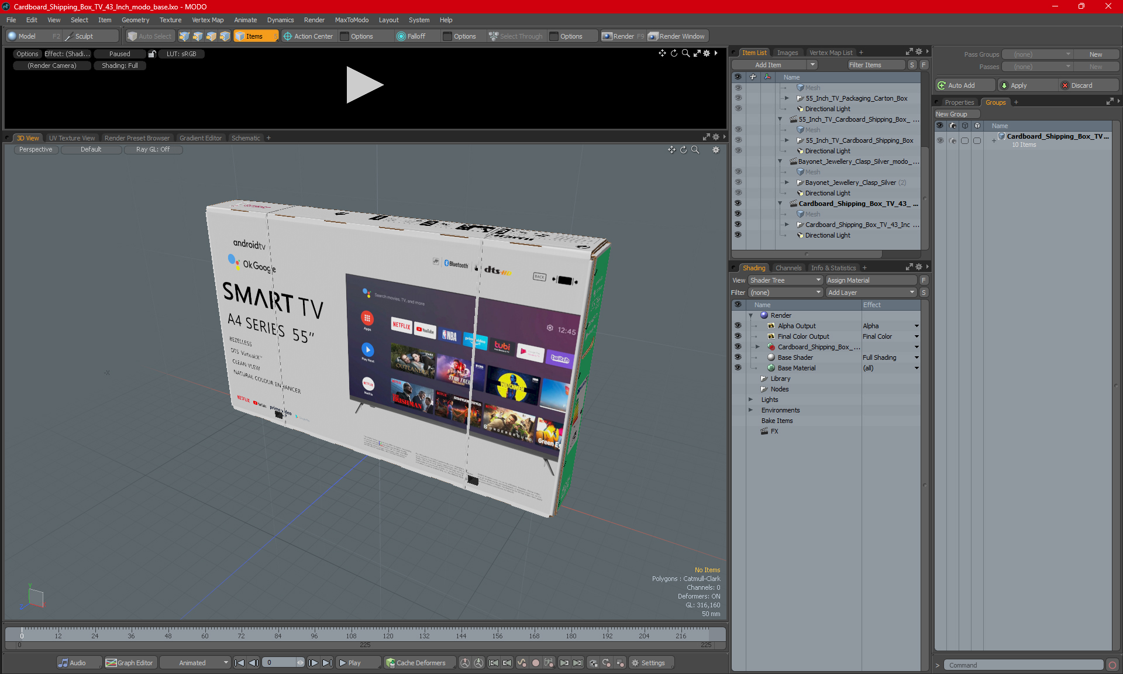Toggle visibility of Final Color Output

738,336
